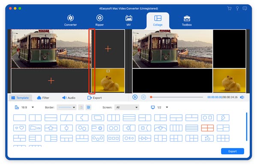Open the Filter tab

click(x=43, y=98)
